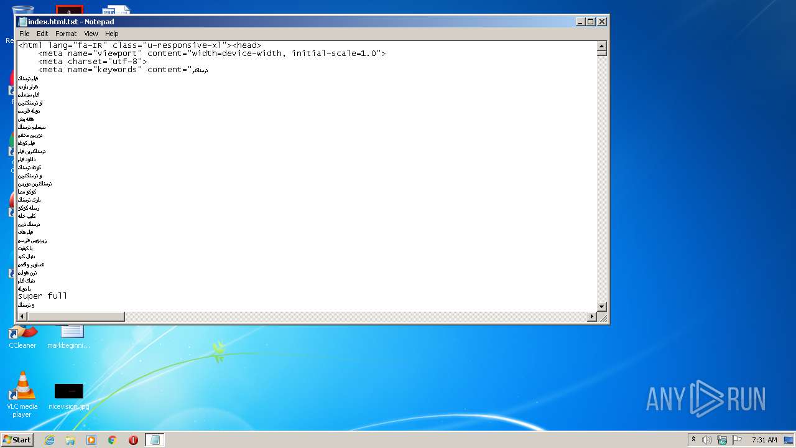Click the html lang opening tag line
The image size is (796, 448).
tap(140, 45)
